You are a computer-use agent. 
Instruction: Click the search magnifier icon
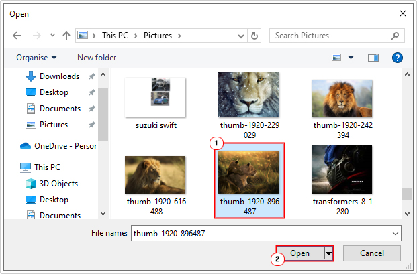pos(395,36)
